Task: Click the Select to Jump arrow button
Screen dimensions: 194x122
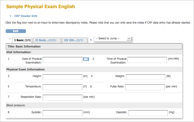Action: tap(129, 39)
